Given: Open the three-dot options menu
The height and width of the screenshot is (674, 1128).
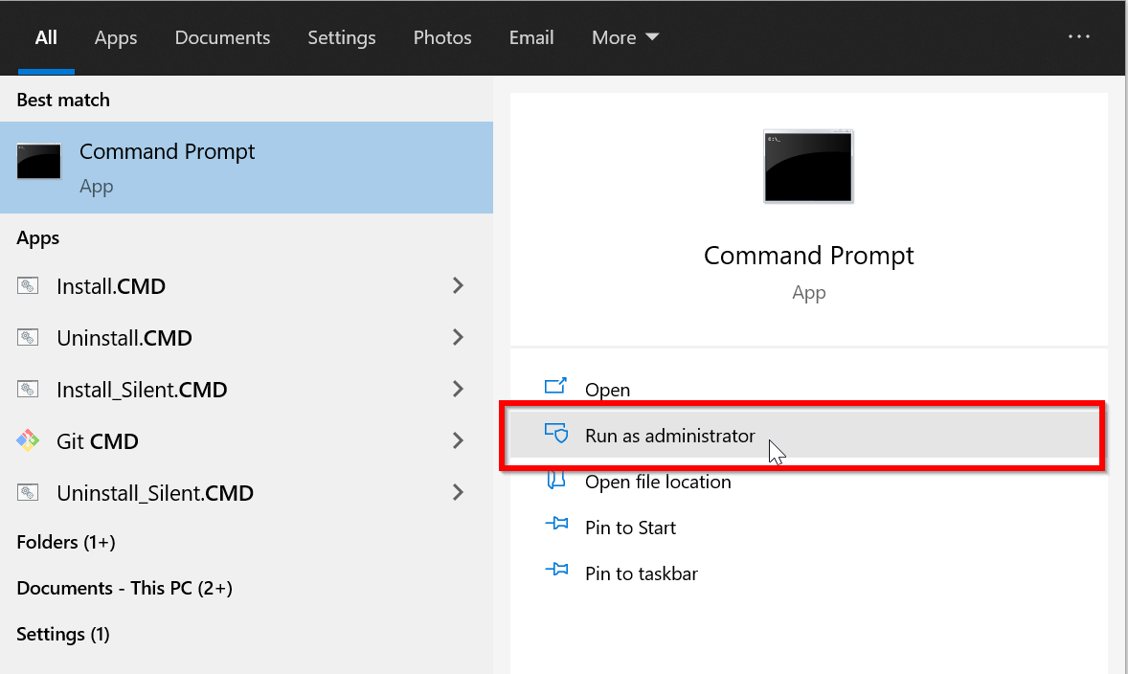Looking at the screenshot, I should 1079,36.
